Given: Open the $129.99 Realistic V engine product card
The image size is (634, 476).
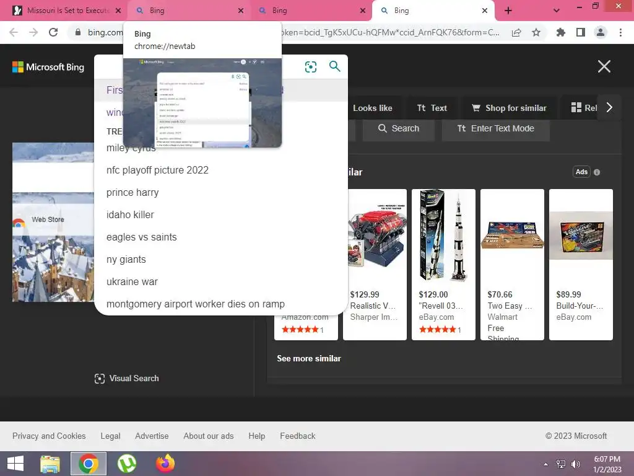Looking at the screenshot, I should click(x=375, y=265).
